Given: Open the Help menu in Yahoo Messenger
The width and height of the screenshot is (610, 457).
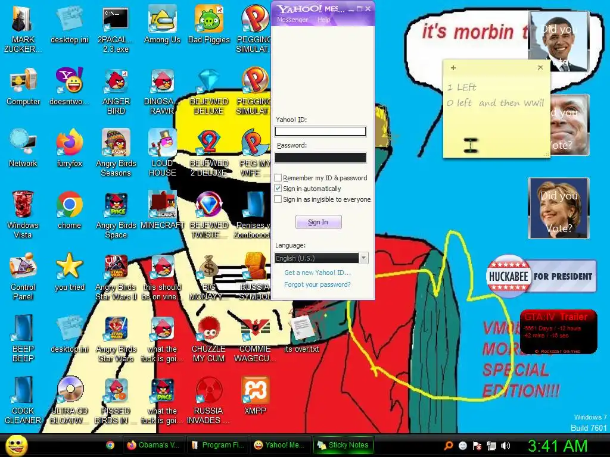Looking at the screenshot, I should pos(323,20).
